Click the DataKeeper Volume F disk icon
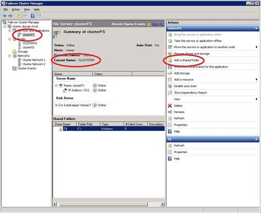 [61, 105]
